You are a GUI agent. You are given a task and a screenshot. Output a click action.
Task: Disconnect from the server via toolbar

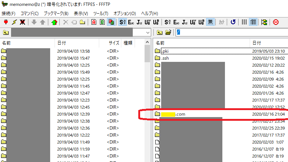click(22, 22)
